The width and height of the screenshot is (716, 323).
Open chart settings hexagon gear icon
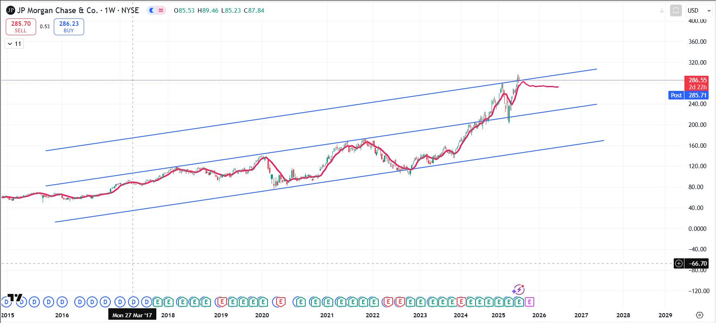click(700, 315)
